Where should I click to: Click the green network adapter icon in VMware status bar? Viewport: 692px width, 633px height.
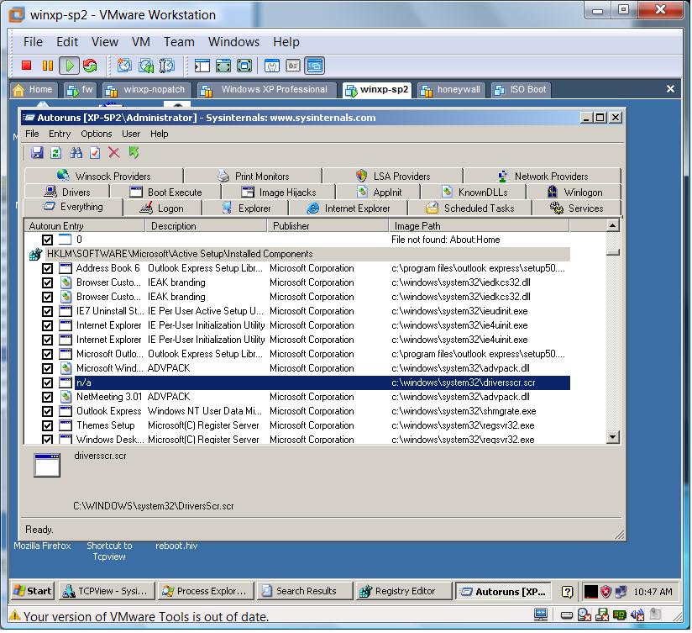(x=620, y=615)
